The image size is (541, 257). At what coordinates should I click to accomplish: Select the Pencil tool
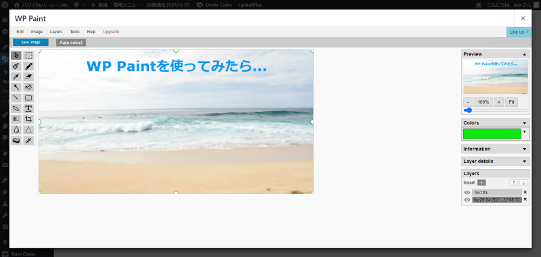pyautogui.click(x=28, y=66)
